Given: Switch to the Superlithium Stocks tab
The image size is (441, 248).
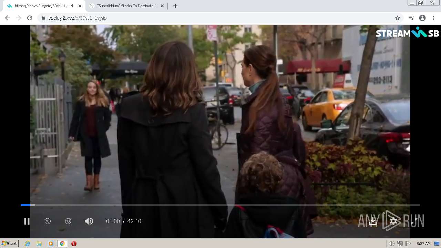Looking at the screenshot, I should 126,6.
